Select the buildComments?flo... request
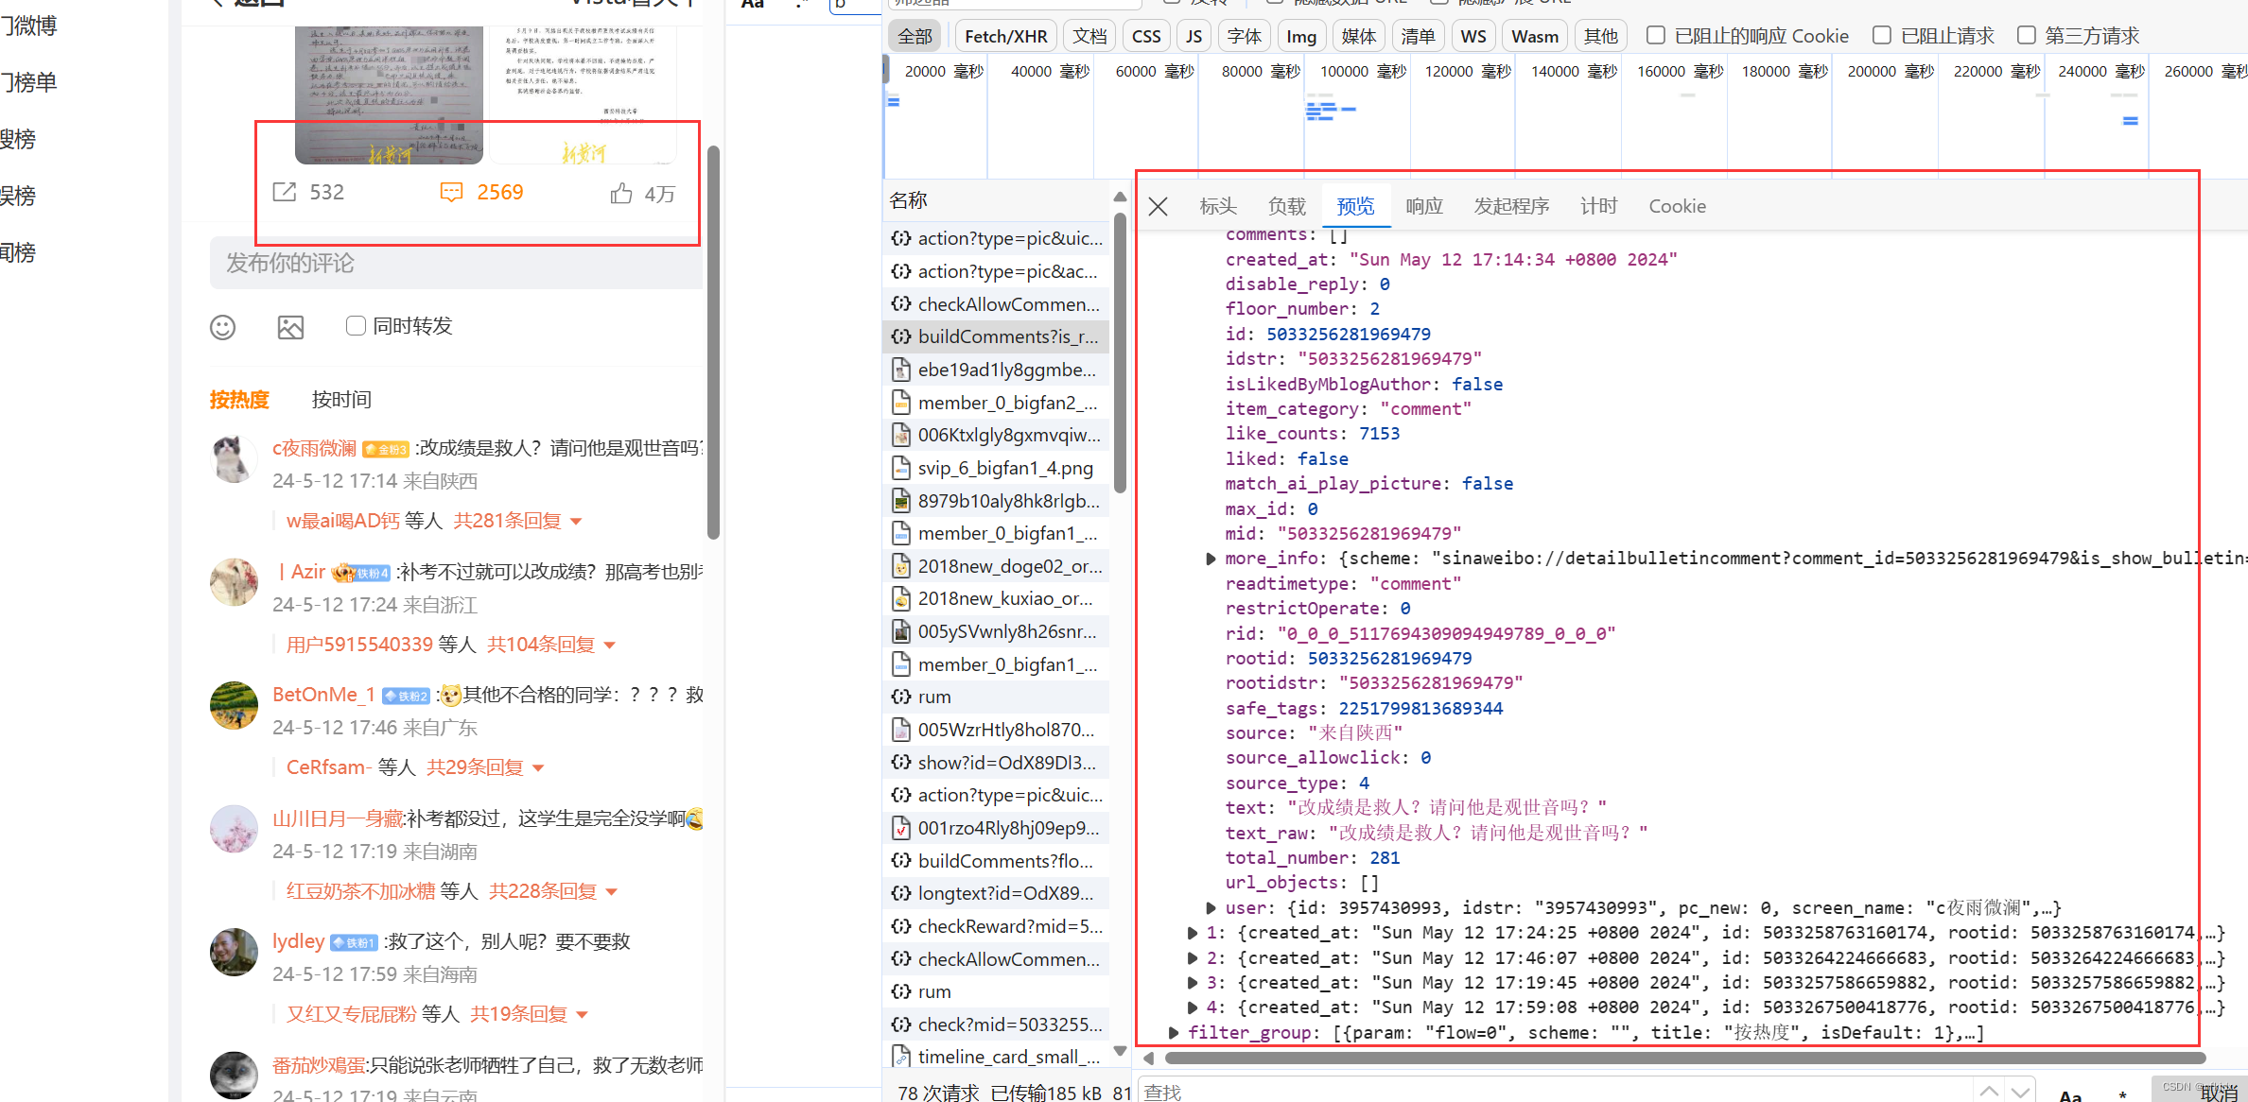2248x1102 pixels. tap(996, 861)
